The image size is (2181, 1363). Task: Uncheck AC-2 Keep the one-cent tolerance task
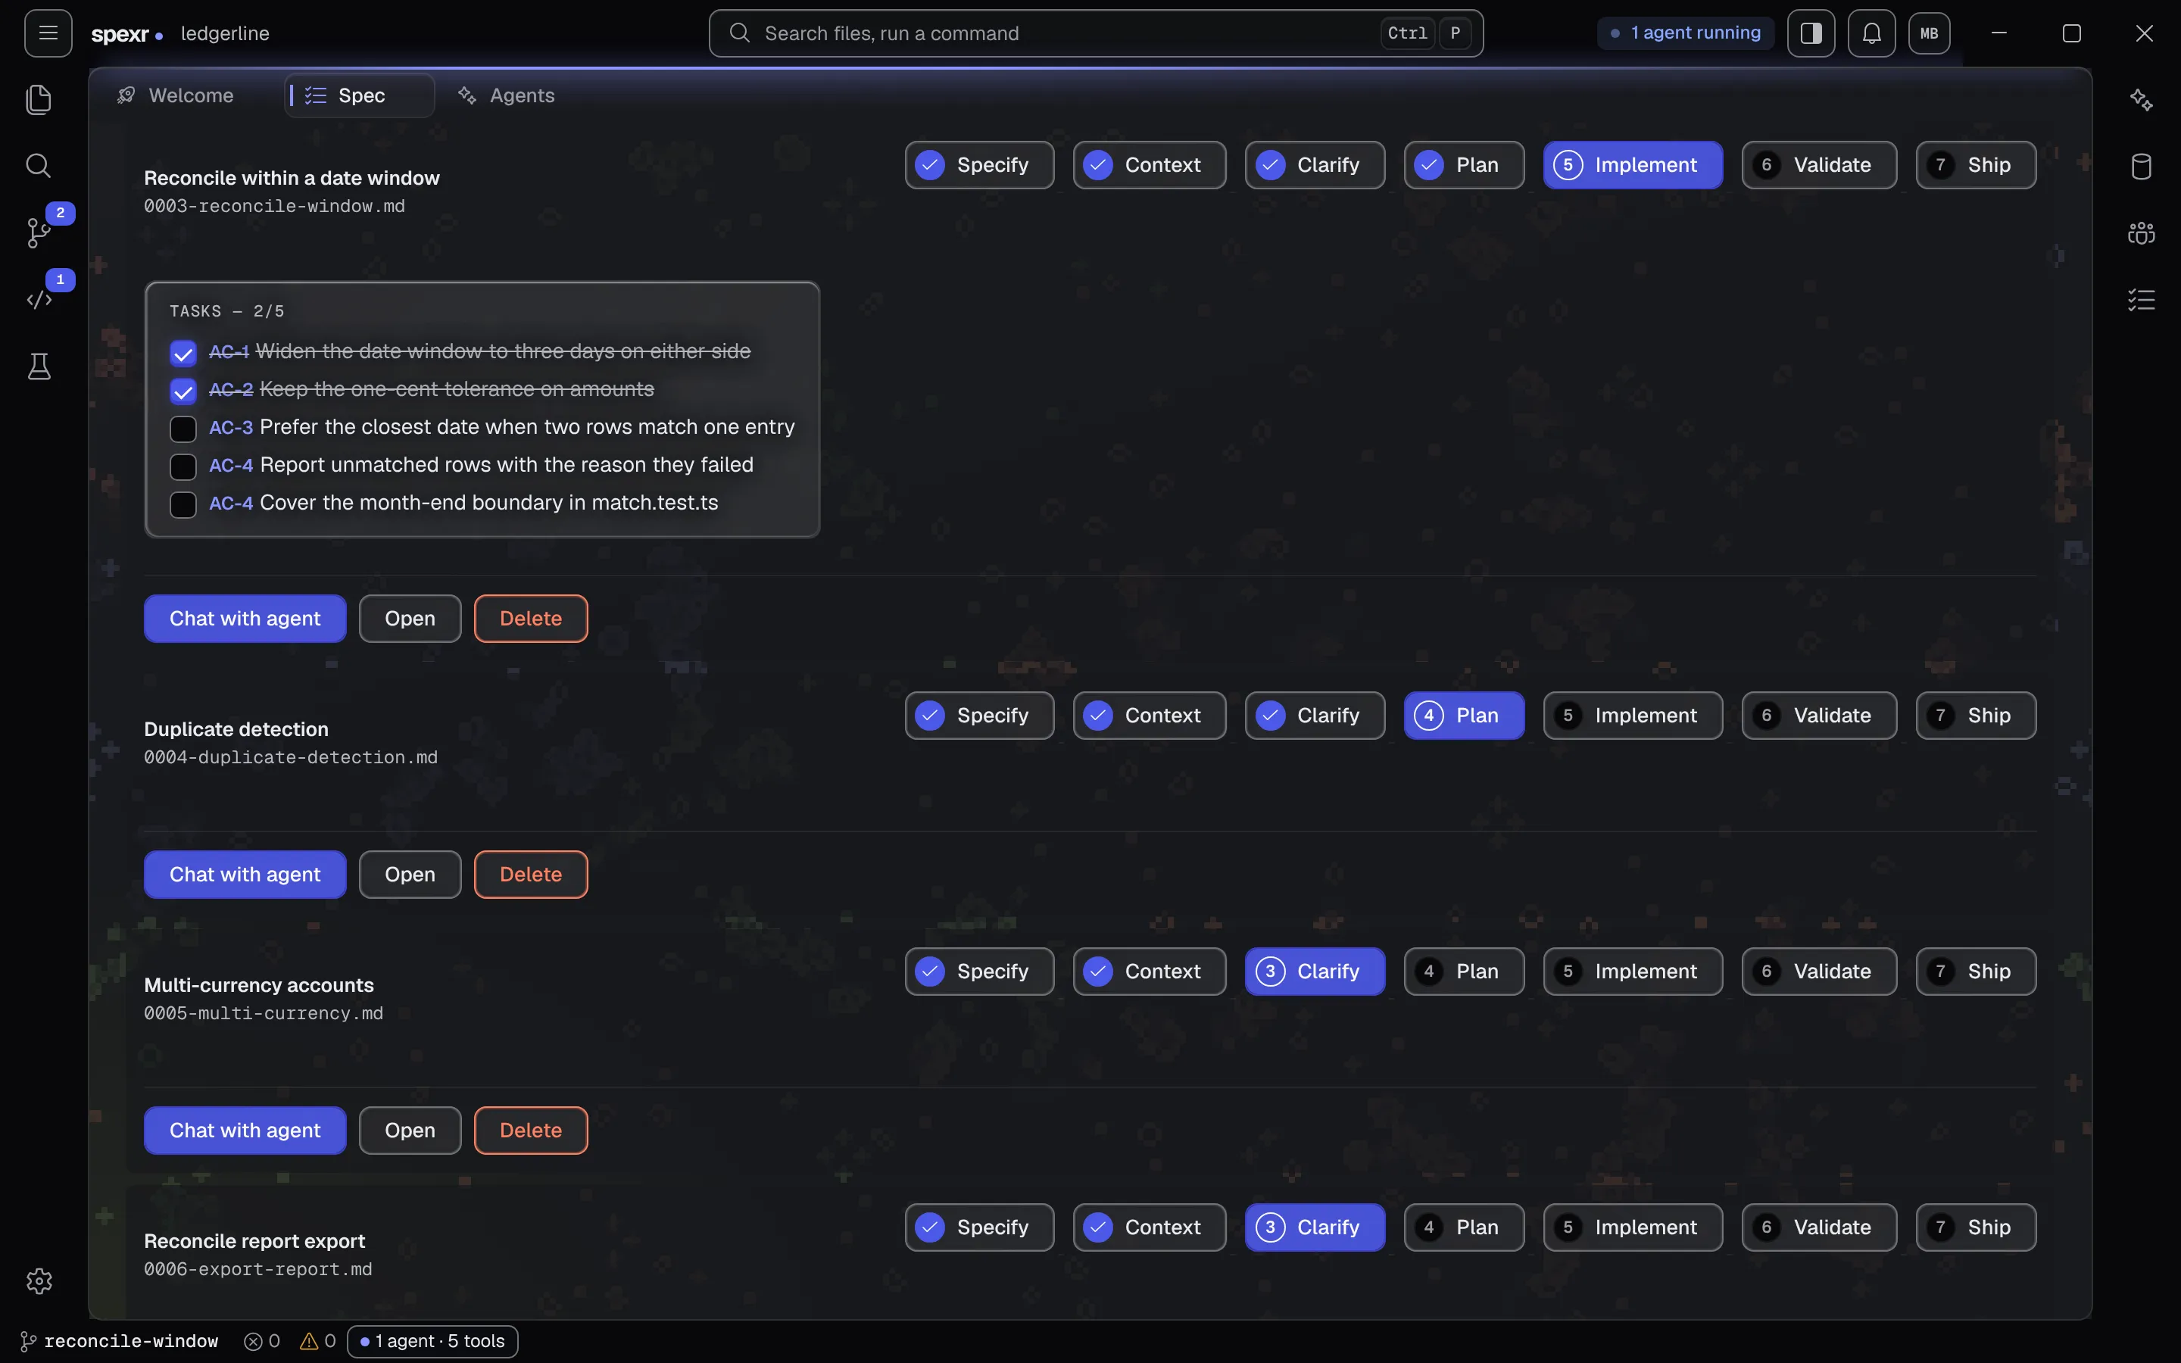point(183,390)
